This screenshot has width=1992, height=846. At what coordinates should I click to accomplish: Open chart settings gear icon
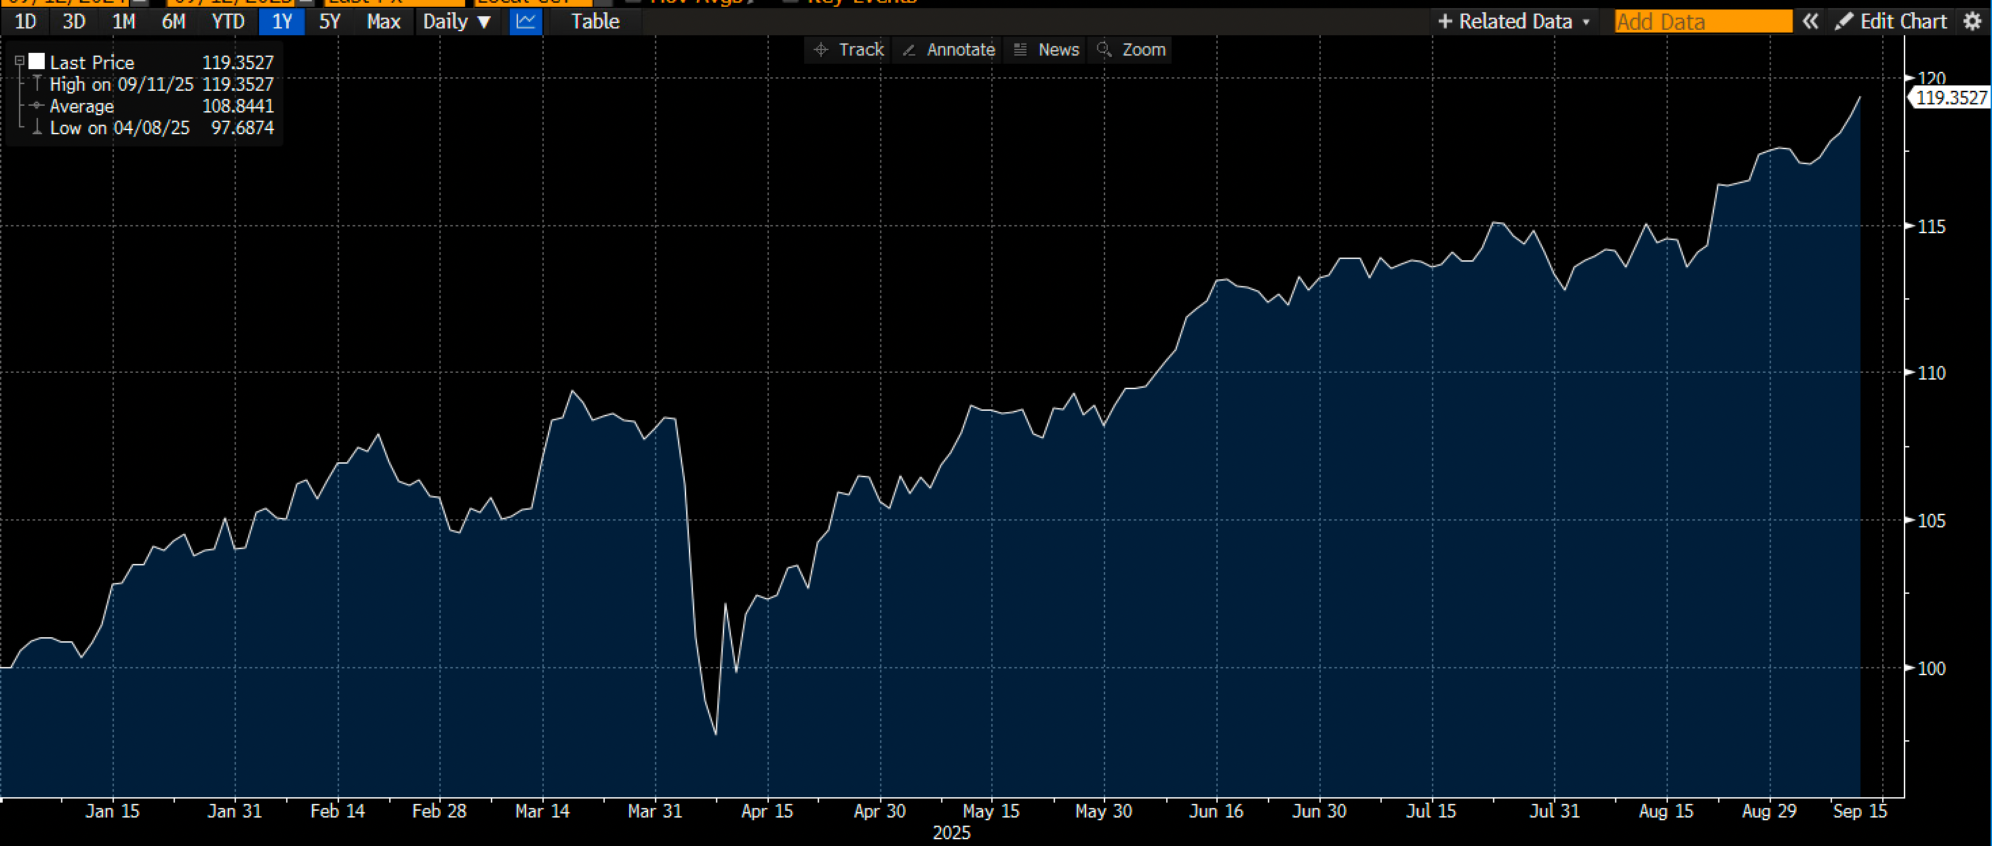pyautogui.click(x=1972, y=22)
